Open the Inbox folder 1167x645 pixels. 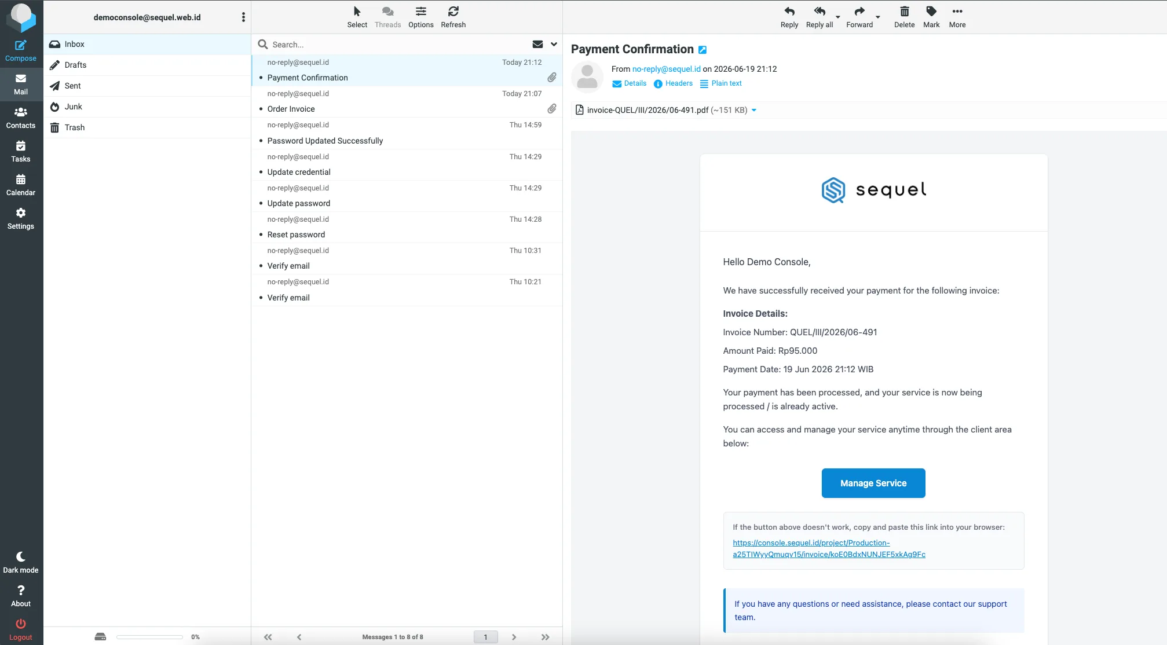147,44
